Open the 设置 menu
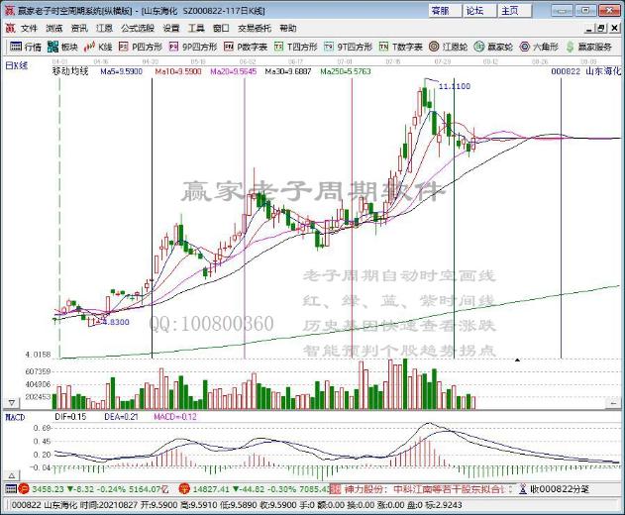Viewport: 625px width, 515px height. coord(171,29)
